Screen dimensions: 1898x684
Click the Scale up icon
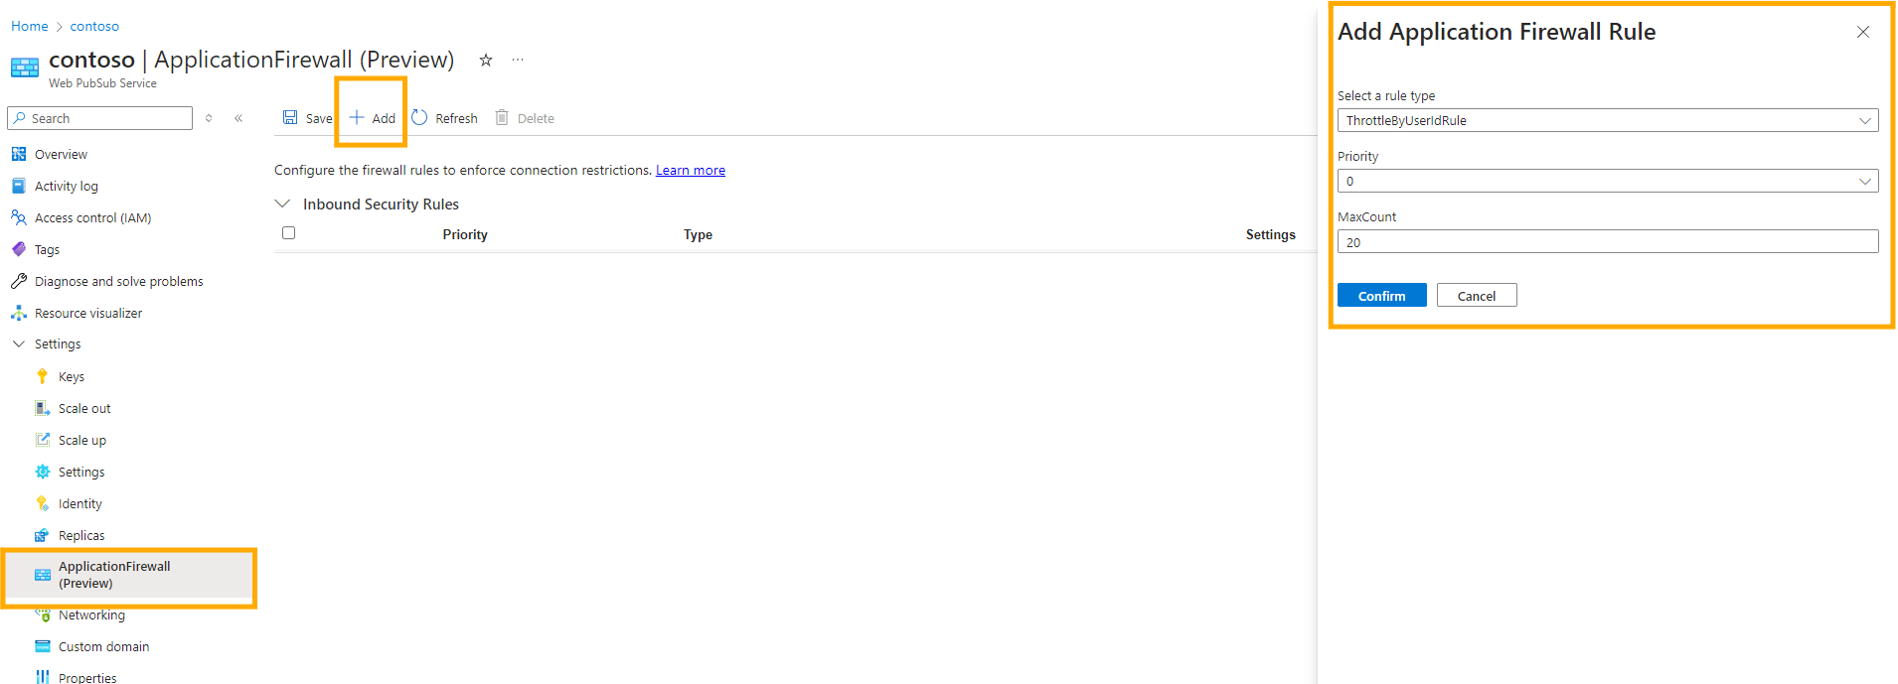click(42, 440)
